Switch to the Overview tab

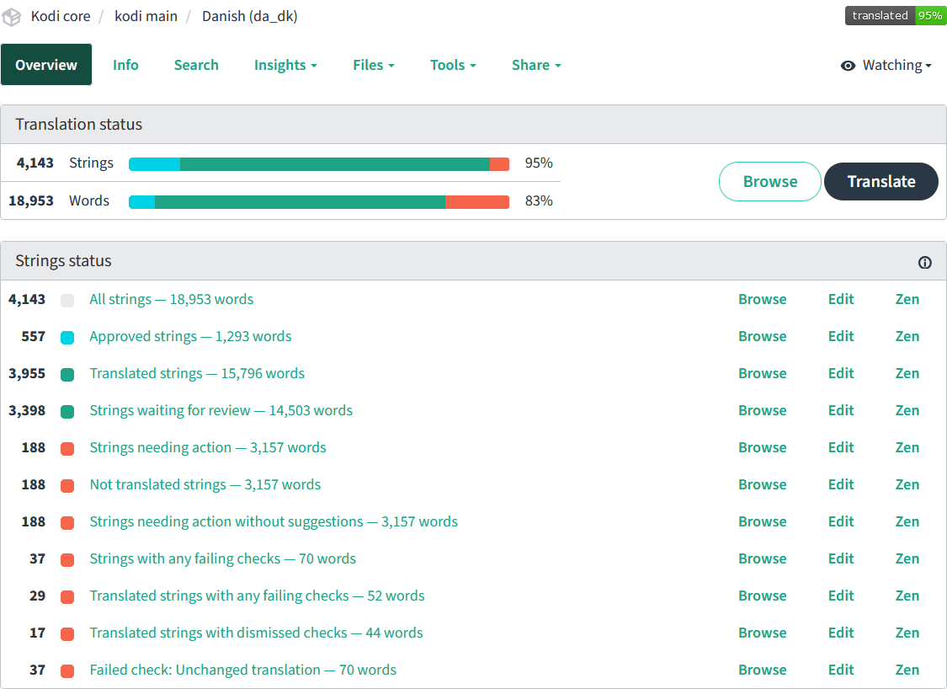[46, 65]
